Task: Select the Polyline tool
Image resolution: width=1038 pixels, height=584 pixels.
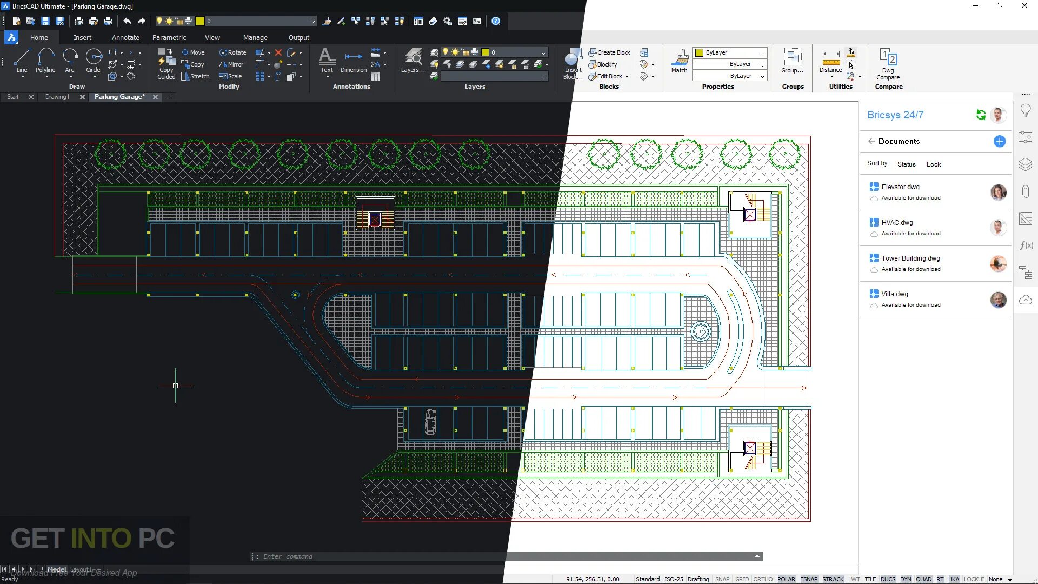Action: (45, 59)
